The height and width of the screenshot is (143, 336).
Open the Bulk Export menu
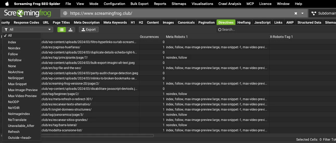click(139, 4)
